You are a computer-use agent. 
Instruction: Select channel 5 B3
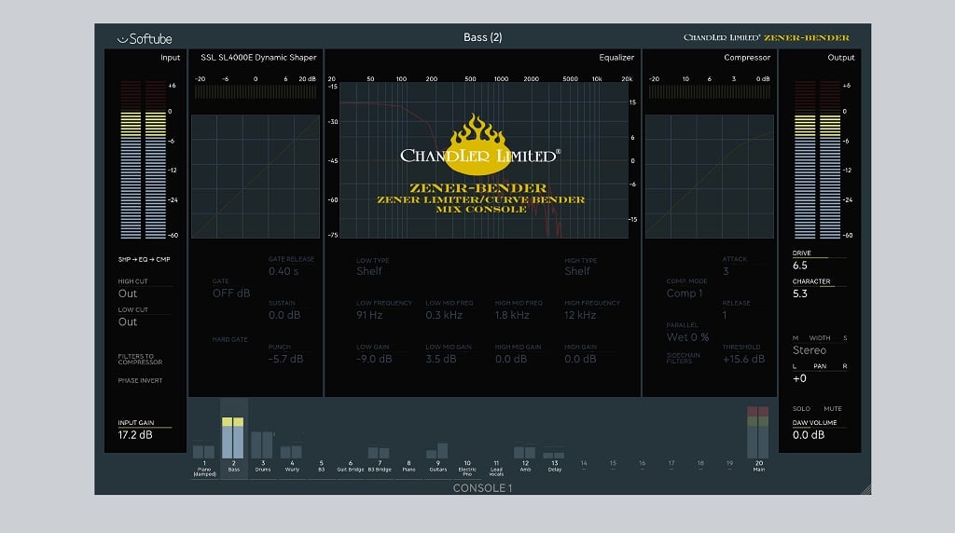coord(322,467)
